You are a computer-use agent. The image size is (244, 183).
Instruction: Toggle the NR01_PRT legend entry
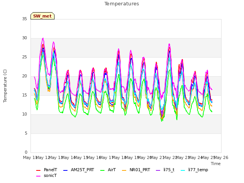136,170
